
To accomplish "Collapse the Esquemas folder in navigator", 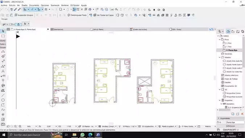I will [x=220, y=100].
